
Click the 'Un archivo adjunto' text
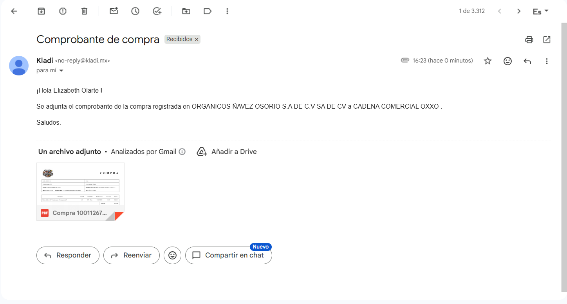click(70, 152)
